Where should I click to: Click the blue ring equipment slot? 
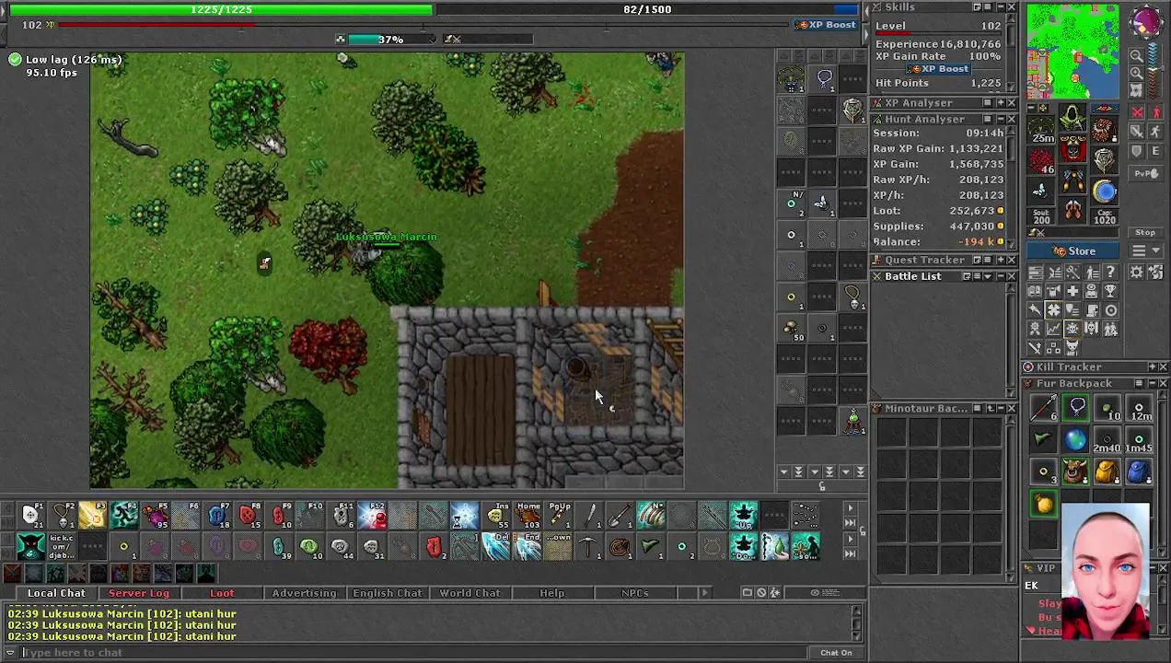[x=1104, y=192]
